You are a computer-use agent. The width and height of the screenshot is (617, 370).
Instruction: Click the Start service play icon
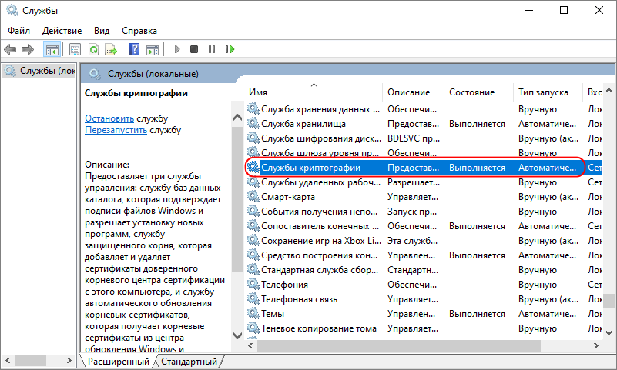tap(177, 49)
